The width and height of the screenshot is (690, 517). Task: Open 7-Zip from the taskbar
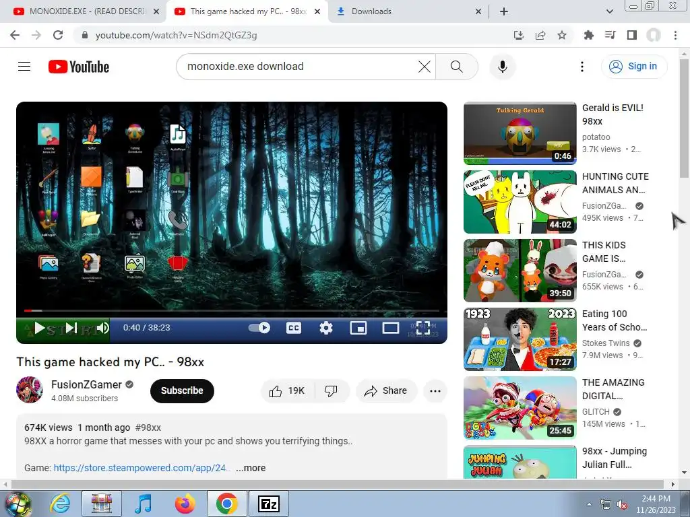click(269, 504)
